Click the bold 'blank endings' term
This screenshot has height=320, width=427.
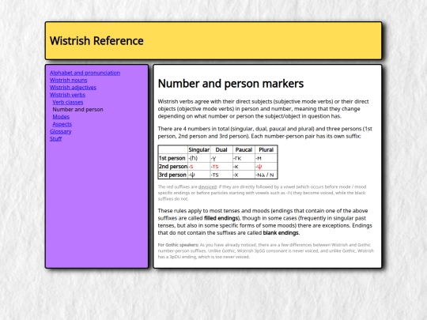click(x=281, y=232)
